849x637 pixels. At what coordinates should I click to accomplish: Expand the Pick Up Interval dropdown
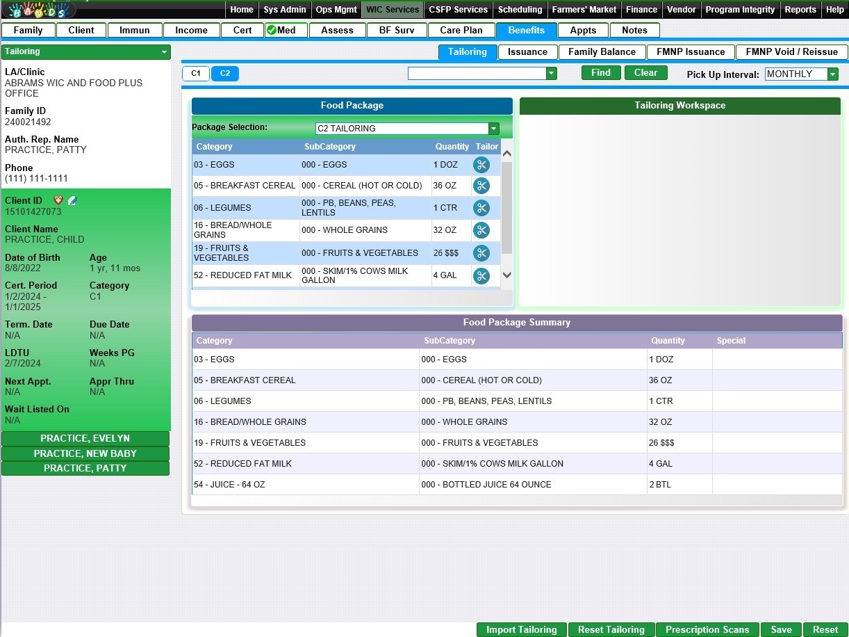(x=832, y=74)
